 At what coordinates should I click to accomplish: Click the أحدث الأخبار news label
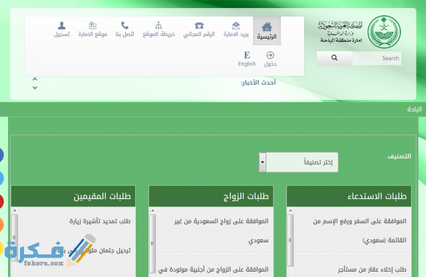(258, 83)
